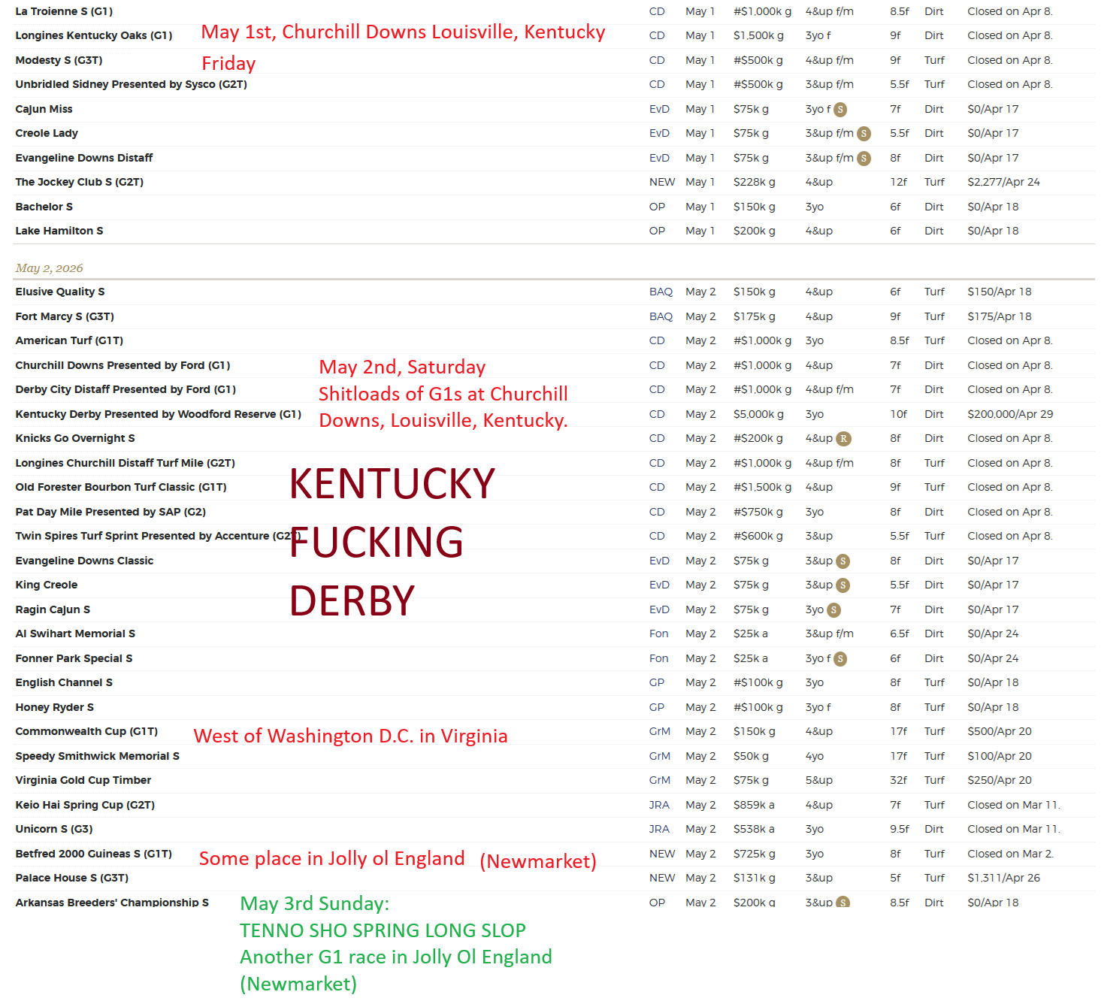Click S icon in Fonner Park Special row

click(x=840, y=659)
